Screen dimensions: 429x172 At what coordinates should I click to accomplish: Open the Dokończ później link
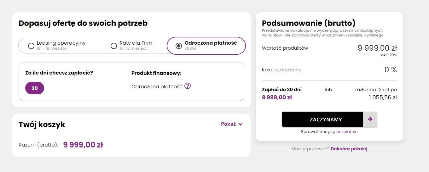349,149
